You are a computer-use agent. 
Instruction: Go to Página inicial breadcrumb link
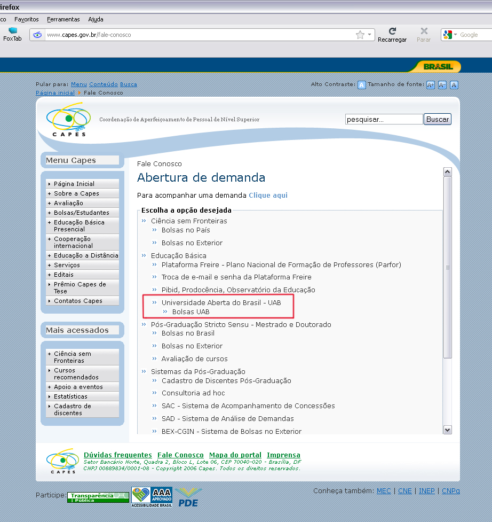click(55, 92)
